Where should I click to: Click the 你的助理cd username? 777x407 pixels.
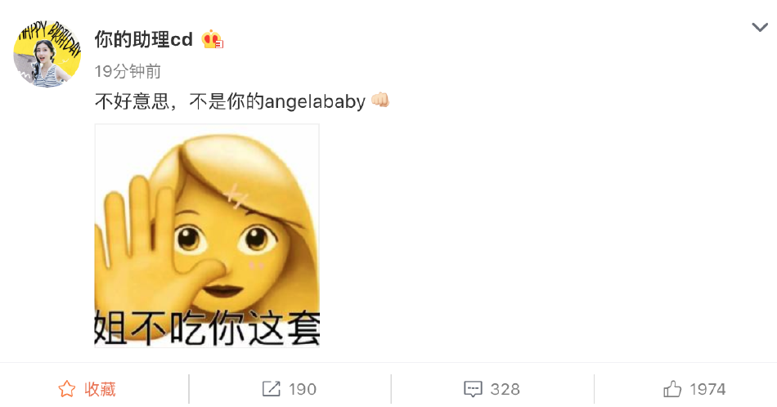pyautogui.click(x=144, y=39)
